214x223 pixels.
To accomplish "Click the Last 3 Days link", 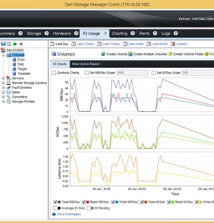I will [85, 44].
